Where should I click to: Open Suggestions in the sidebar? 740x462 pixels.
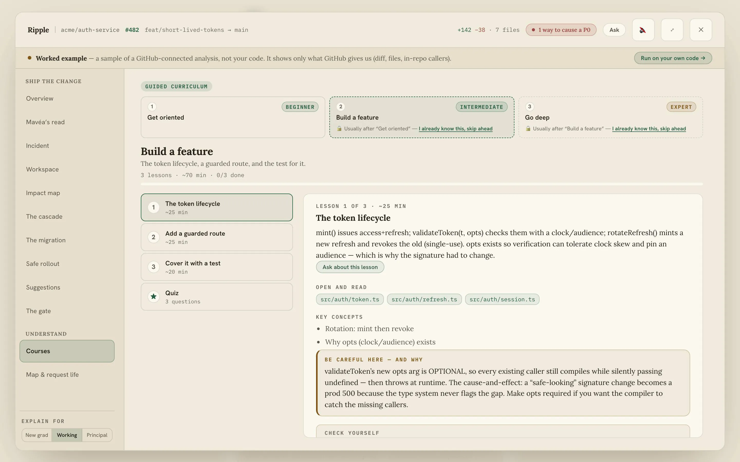tap(67, 287)
